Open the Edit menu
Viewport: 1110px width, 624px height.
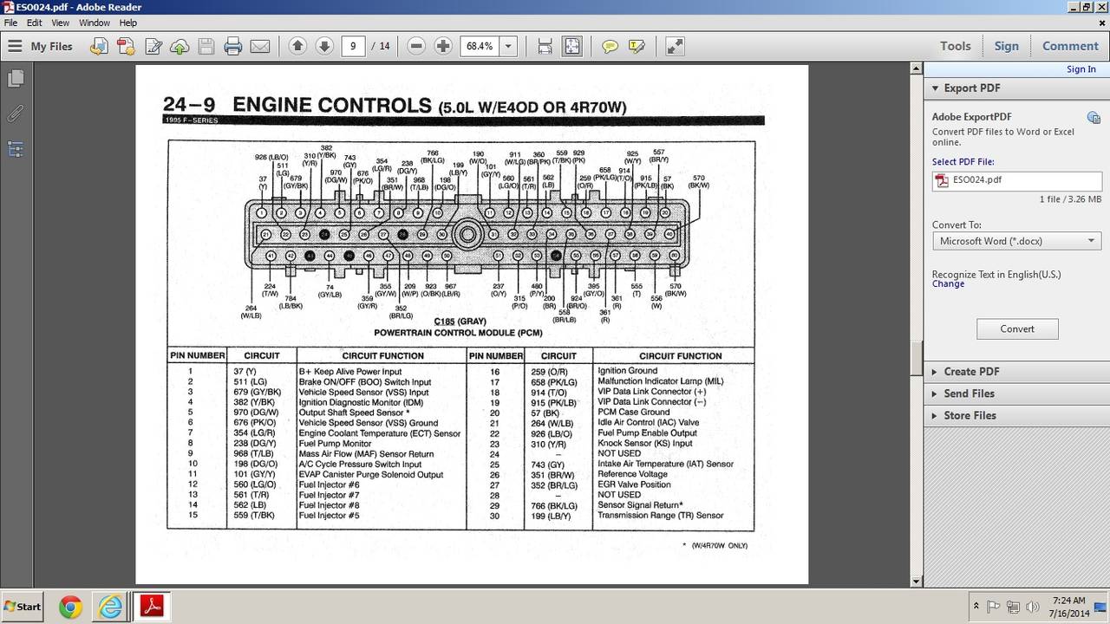(x=34, y=23)
